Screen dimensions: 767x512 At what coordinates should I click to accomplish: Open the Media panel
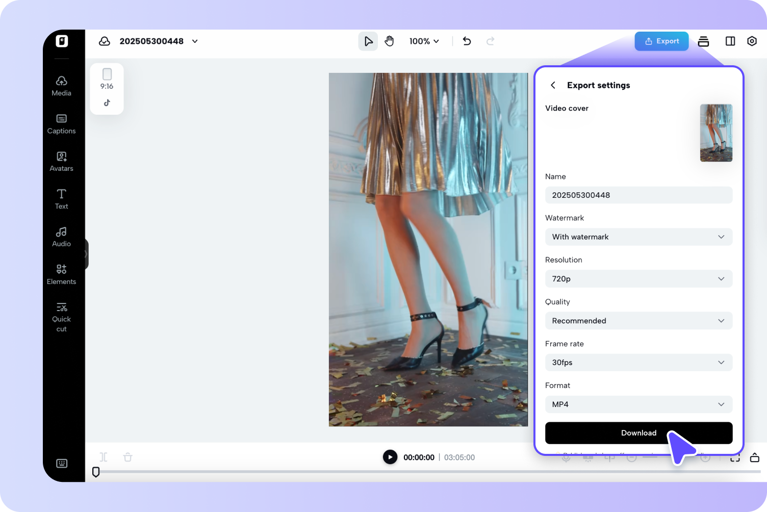[x=62, y=86]
